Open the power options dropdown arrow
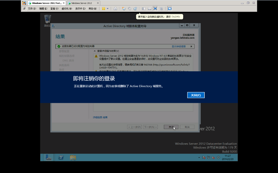The height and width of the screenshot is (173, 278). [107, 9]
